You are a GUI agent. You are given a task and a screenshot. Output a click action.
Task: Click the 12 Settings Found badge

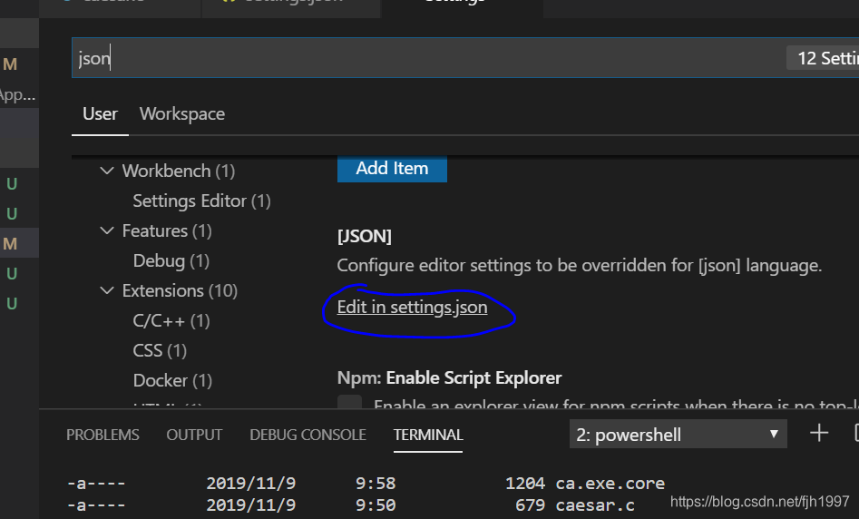[823, 58]
